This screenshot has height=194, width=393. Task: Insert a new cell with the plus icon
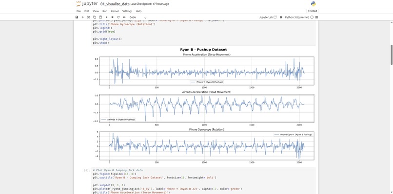click(x=83, y=17)
